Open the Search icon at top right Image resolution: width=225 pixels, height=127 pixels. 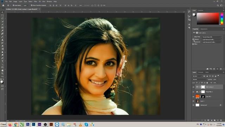pyautogui.click(x=218, y=5)
